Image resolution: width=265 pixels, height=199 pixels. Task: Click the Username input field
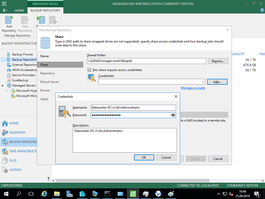tap(133, 107)
